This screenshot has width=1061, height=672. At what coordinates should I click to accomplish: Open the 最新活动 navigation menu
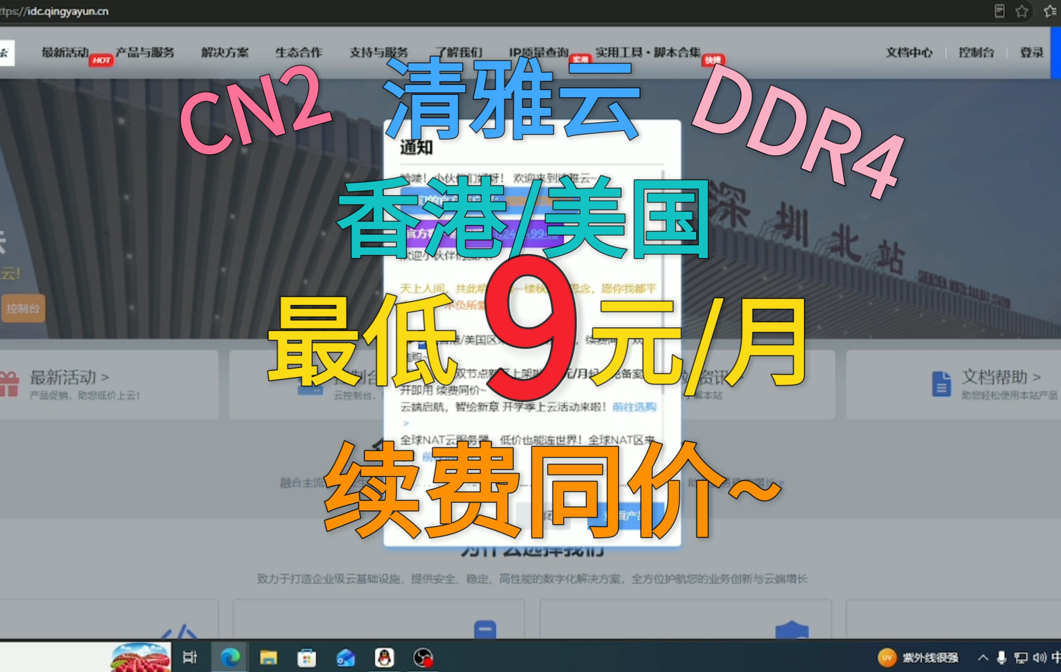(x=65, y=52)
